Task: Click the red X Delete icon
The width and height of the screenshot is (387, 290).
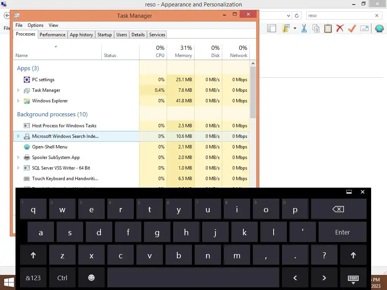Action: (340, 28)
